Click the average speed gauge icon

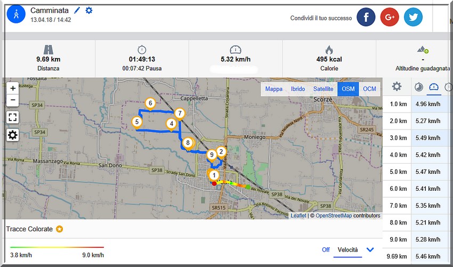[x=236, y=50]
